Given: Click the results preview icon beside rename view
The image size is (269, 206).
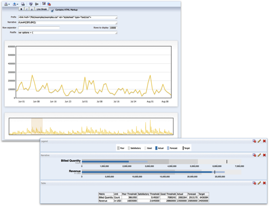Looking at the screenshot, I should (44, 4).
